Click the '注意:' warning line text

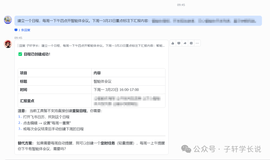(60, 111)
